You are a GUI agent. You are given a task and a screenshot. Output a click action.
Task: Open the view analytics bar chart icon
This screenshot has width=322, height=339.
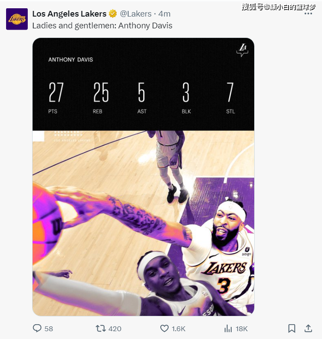(x=228, y=328)
